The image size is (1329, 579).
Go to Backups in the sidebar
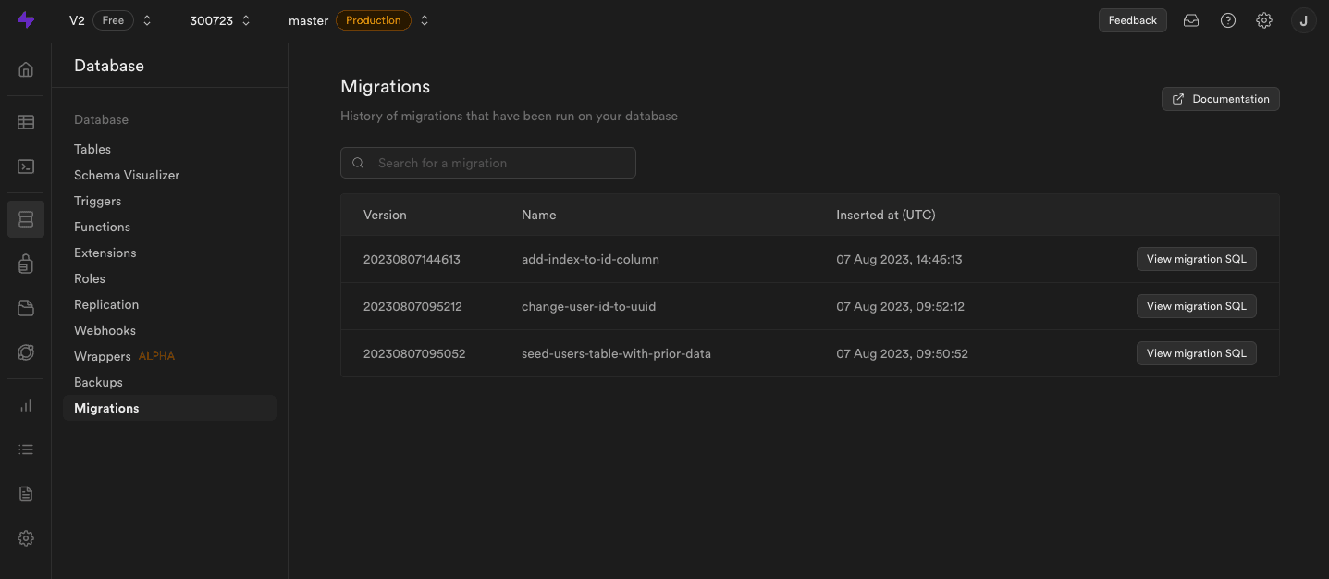coord(98,382)
